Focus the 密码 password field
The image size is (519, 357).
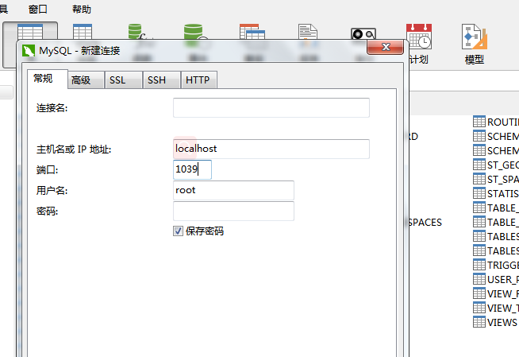coord(233,211)
